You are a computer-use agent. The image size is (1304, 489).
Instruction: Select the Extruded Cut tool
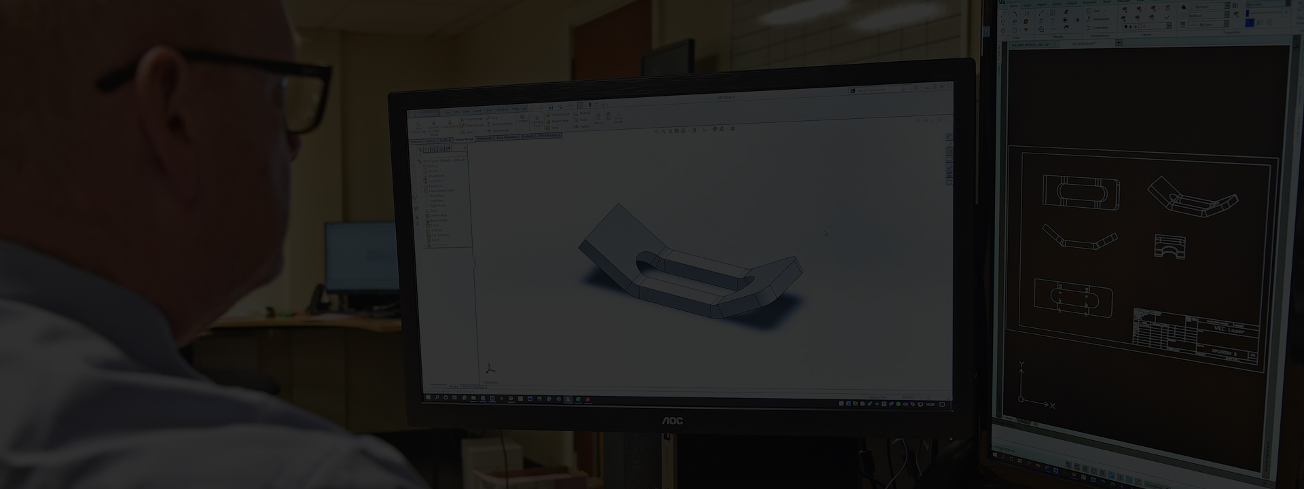pos(558,114)
